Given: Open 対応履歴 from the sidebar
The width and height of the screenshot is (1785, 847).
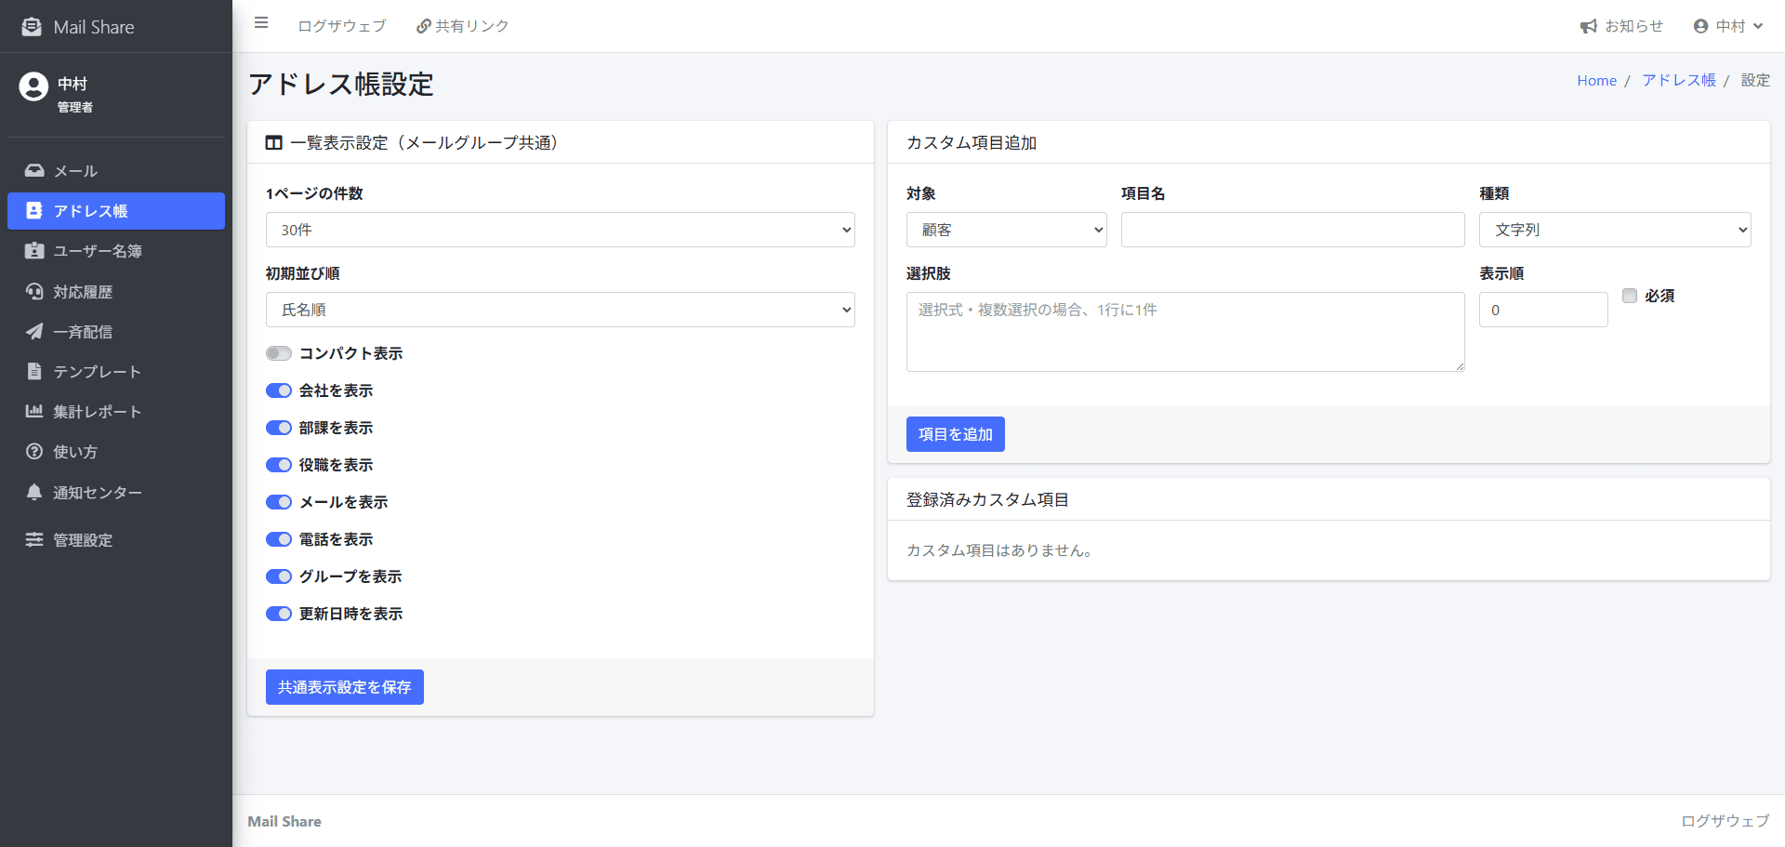Looking at the screenshot, I should 116,291.
